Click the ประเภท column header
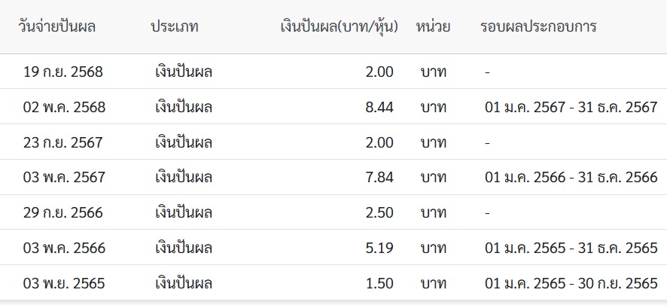The height and width of the screenshot is (305, 667). tap(175, 27)
